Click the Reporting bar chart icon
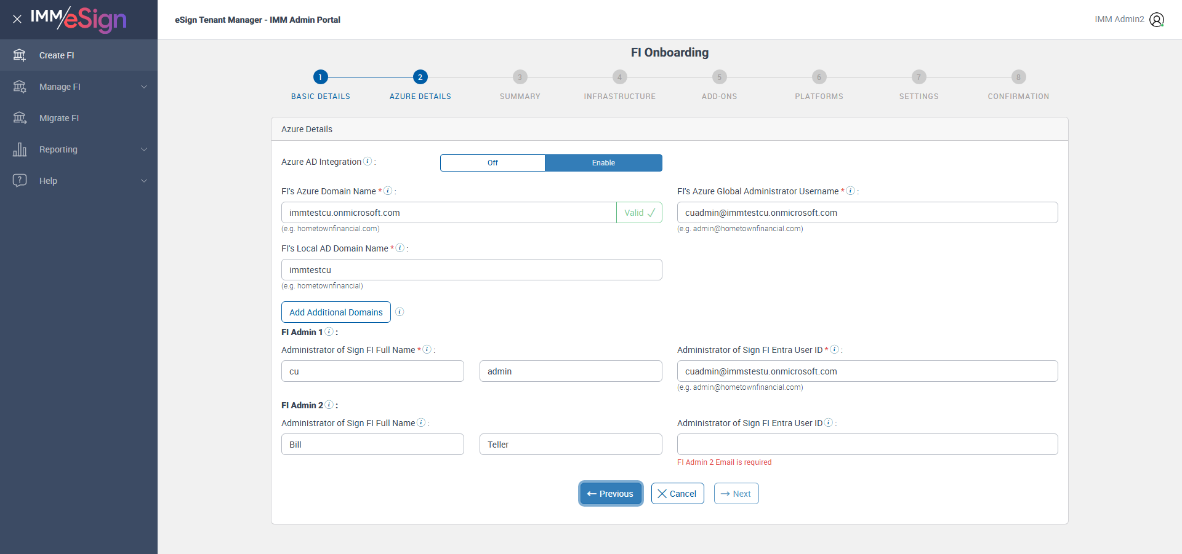Image resolution: width=1182 pixels, height=554 pixels. (20, 149)
